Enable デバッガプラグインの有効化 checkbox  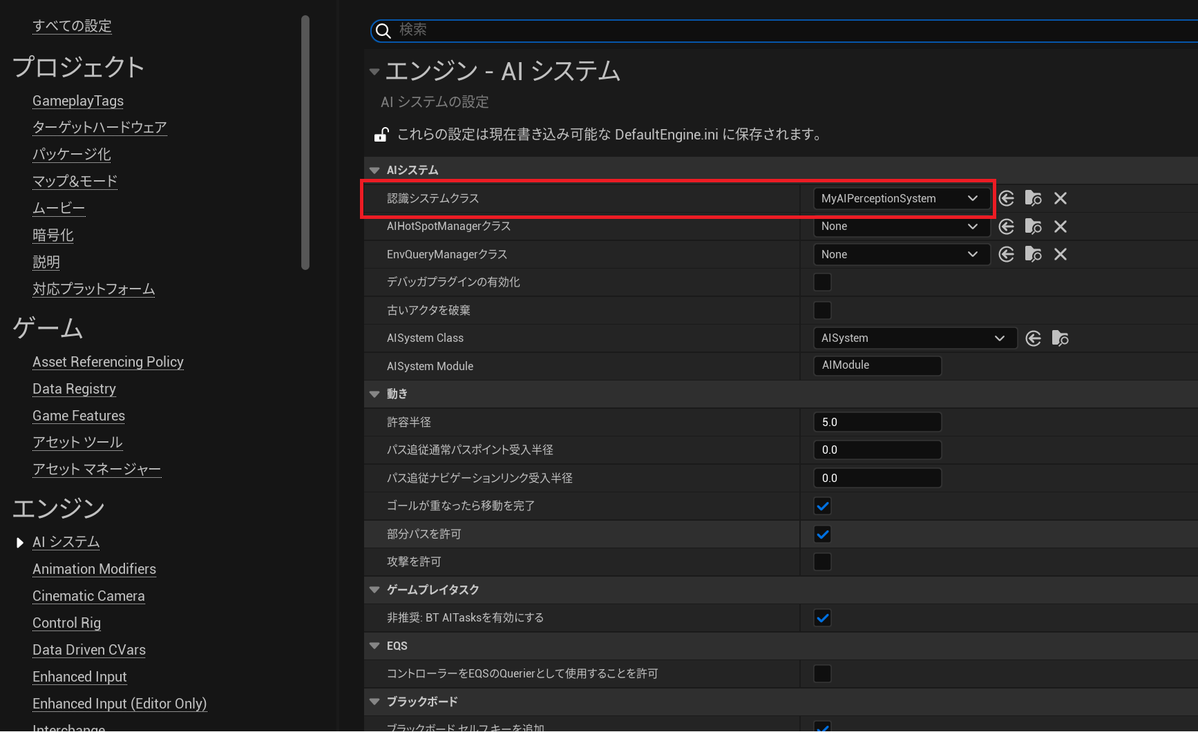coord(822,282)
